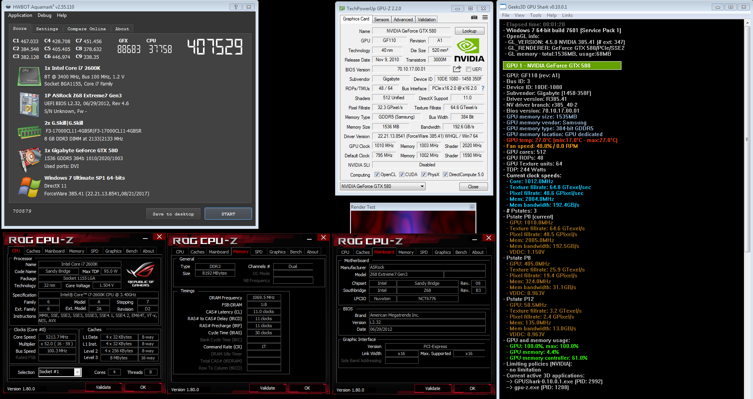Image resolution: width=753 pixels, height=399 pixels.
Task: Switch to the Validation tab in GPU-Z
Action: (426, 20)
